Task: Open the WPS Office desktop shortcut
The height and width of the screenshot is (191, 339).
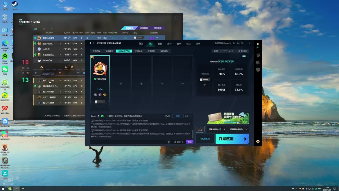Action: tap(5, 110)
